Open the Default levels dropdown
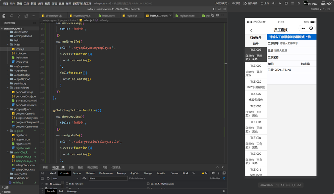334x194 pixels. point(137,179)
